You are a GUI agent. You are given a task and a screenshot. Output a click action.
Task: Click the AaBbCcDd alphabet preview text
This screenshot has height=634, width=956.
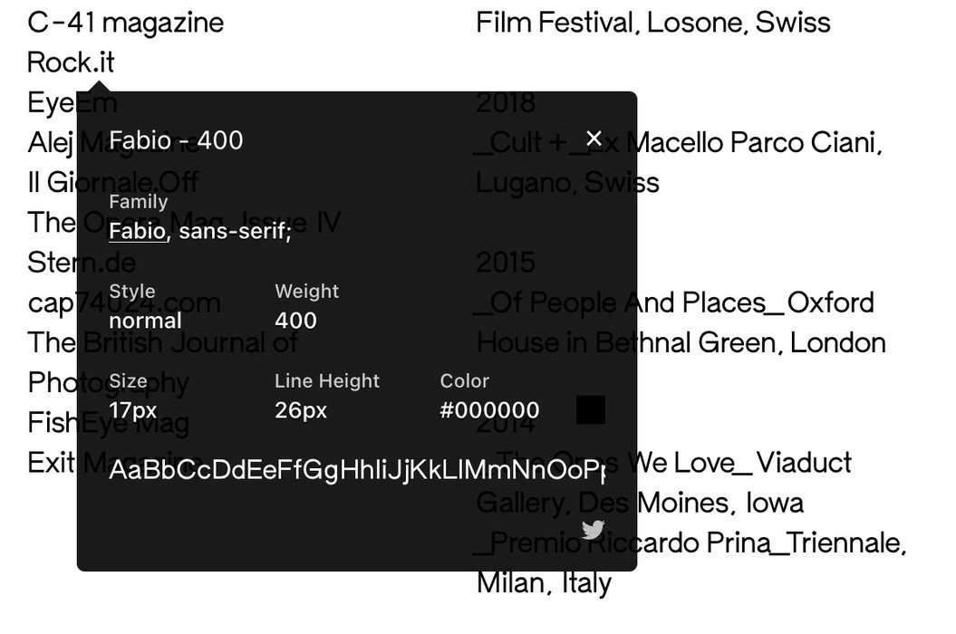pyautogui.click(x=357, y=469)
